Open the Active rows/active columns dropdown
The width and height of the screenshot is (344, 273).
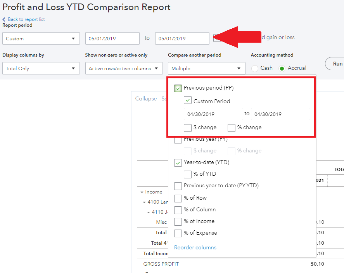(x=124, y=69)
